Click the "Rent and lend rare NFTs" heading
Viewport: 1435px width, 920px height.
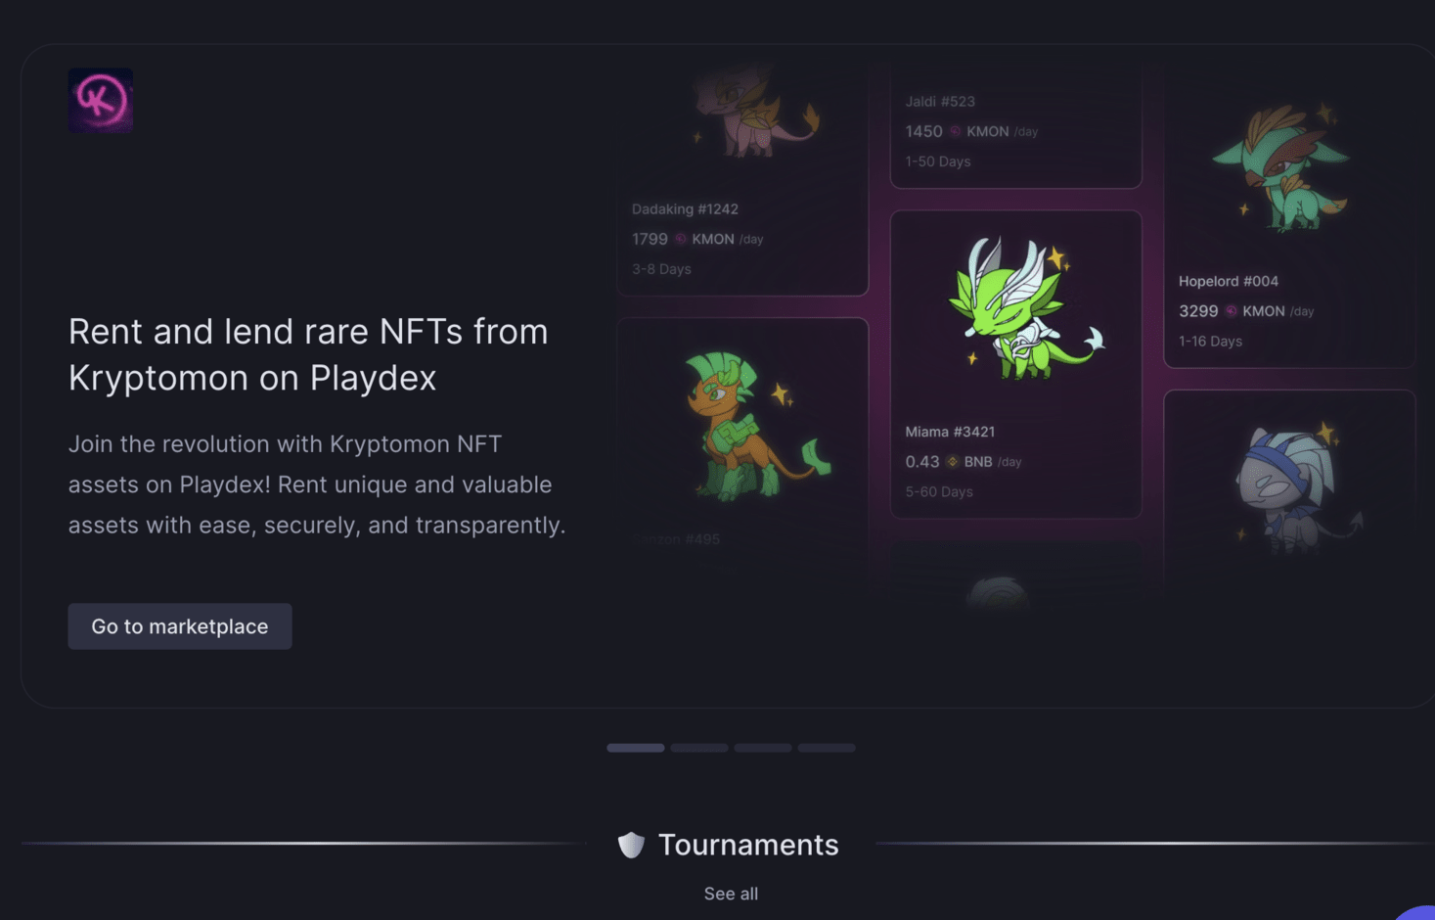click(308, 354)
